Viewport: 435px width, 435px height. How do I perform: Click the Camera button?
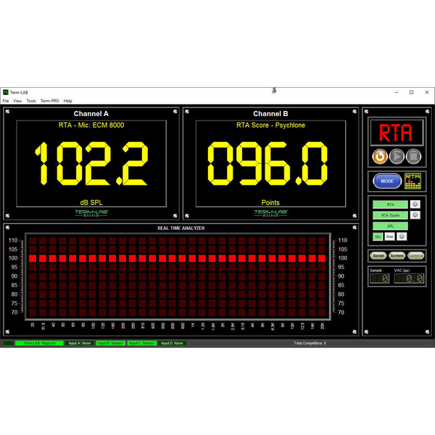tap(415, 256)
